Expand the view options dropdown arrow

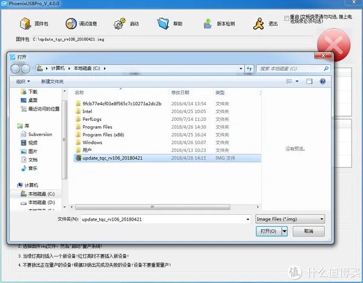[x=297, y=81]
